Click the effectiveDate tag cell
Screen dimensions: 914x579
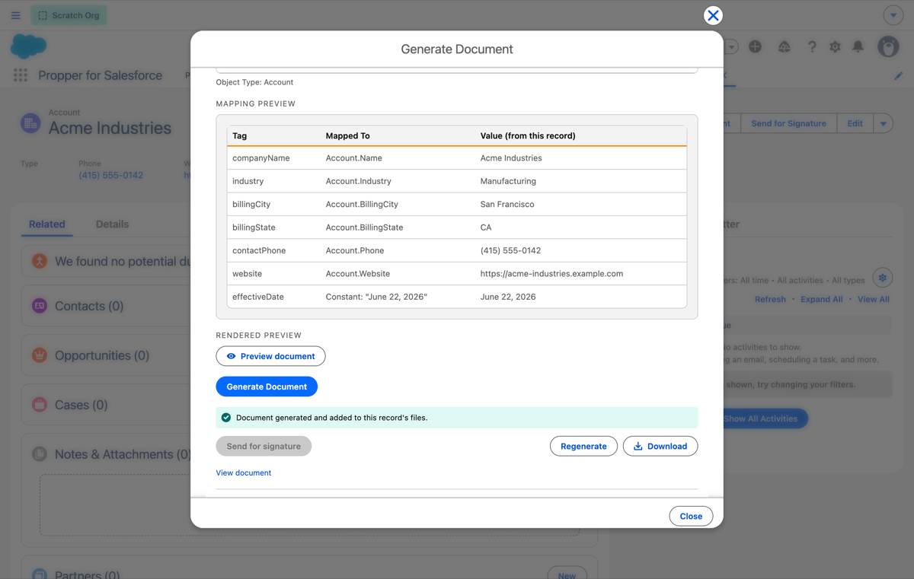258,297
